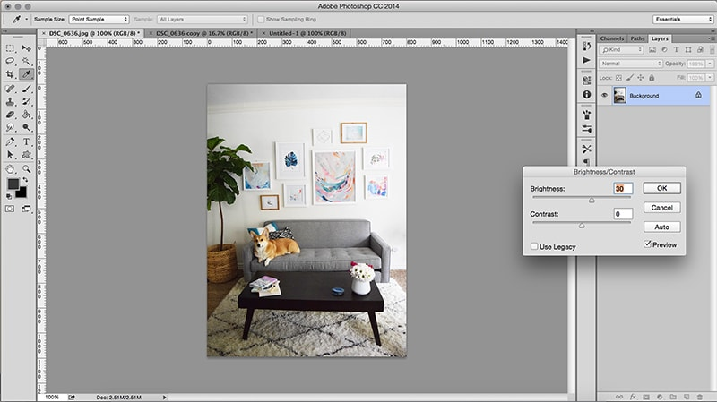This screenshot has width=717, height=402.
Task: Open the Kind layer filter dropdown
Action: pyautogui.click(x=622, y=50)
